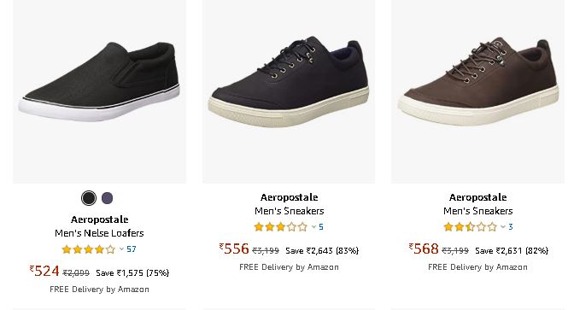
Task: Open the black slip-on loafer product image
Action: coord(99,91)
